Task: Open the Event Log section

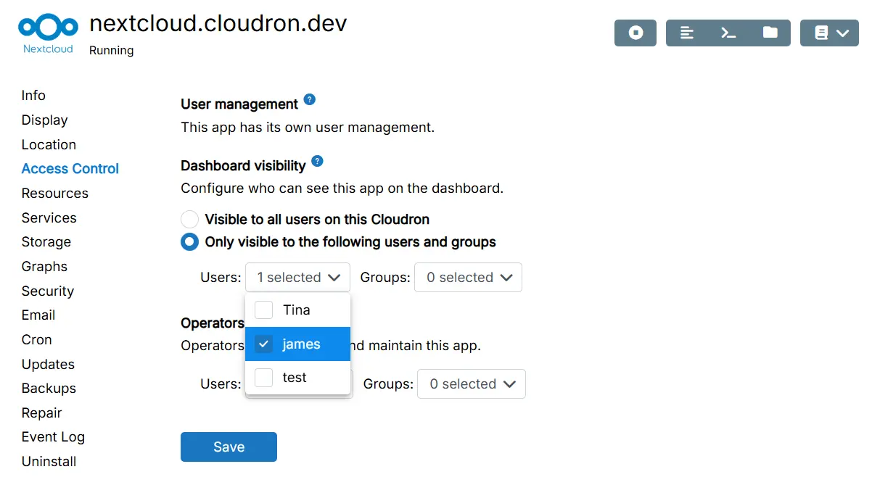Action: [53, 437]
